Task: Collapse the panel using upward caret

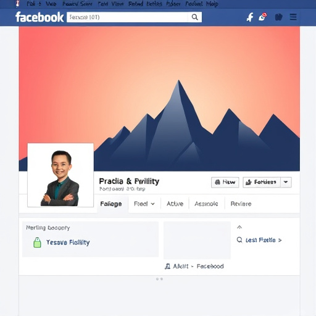Action: tap(239, 227)
